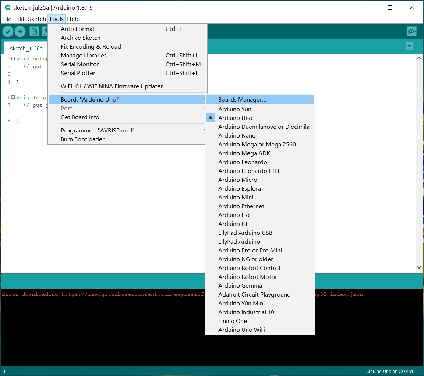Screen dimensions: 424x376
Task: Close the Tools menu
Action: [56, 19]
